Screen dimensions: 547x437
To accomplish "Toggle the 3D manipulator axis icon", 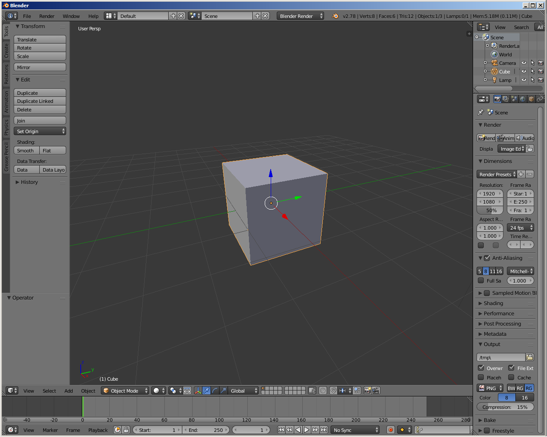I will coord(198,390).
